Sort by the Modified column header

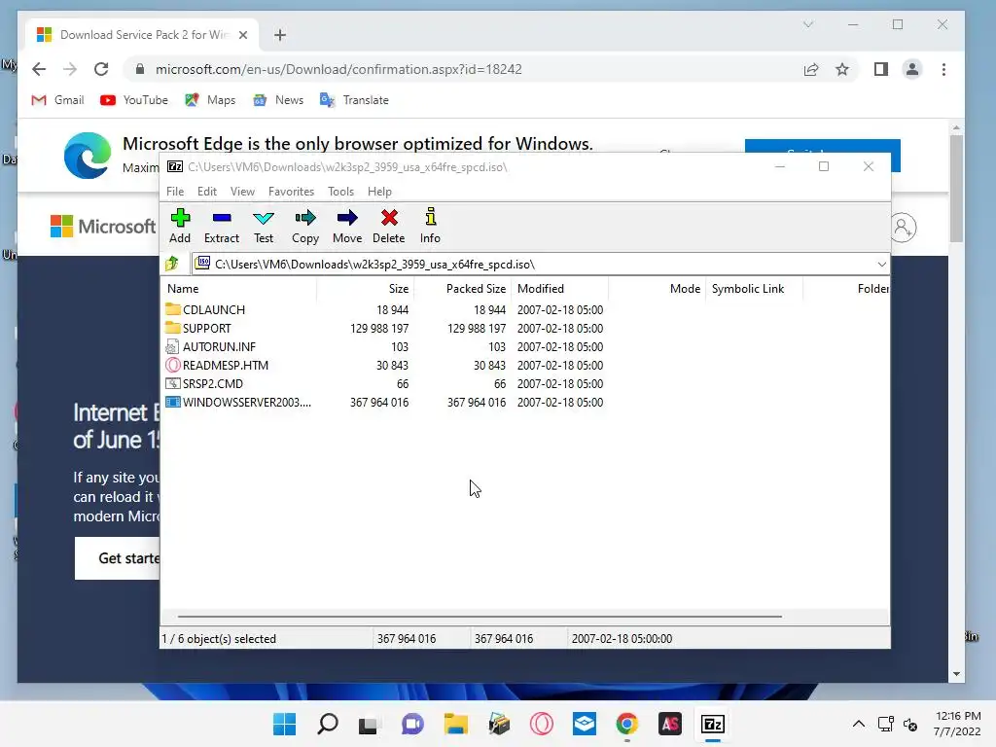pyautogui.click(x=559, y=288)
